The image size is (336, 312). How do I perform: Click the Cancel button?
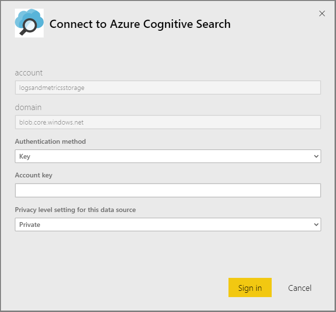[x=300, y=288]
